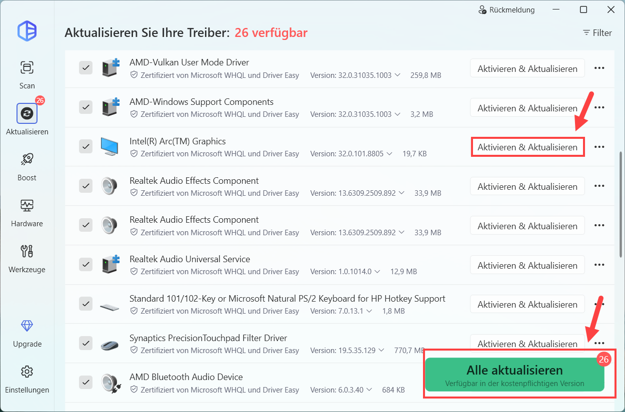This screenshot has height=412, width=625.
Task: Click the Rückmeldung feedback link
Action: pos(506,9)
